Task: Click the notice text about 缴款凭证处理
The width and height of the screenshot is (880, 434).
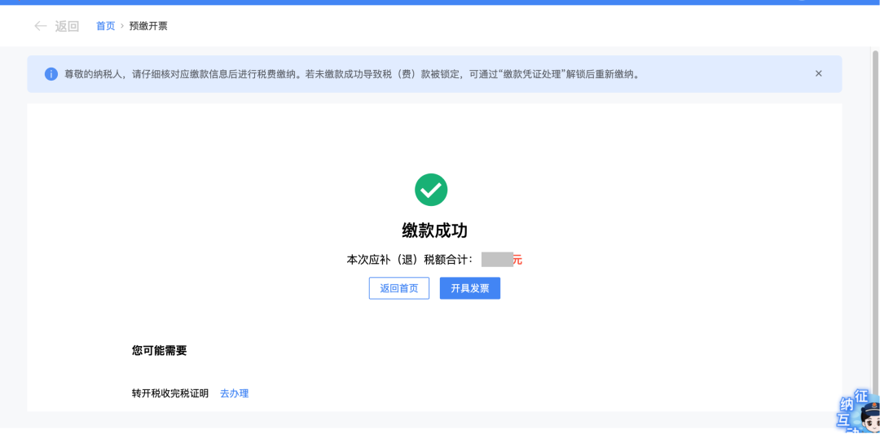Action: pyautogui.click(x=352, y=74)
